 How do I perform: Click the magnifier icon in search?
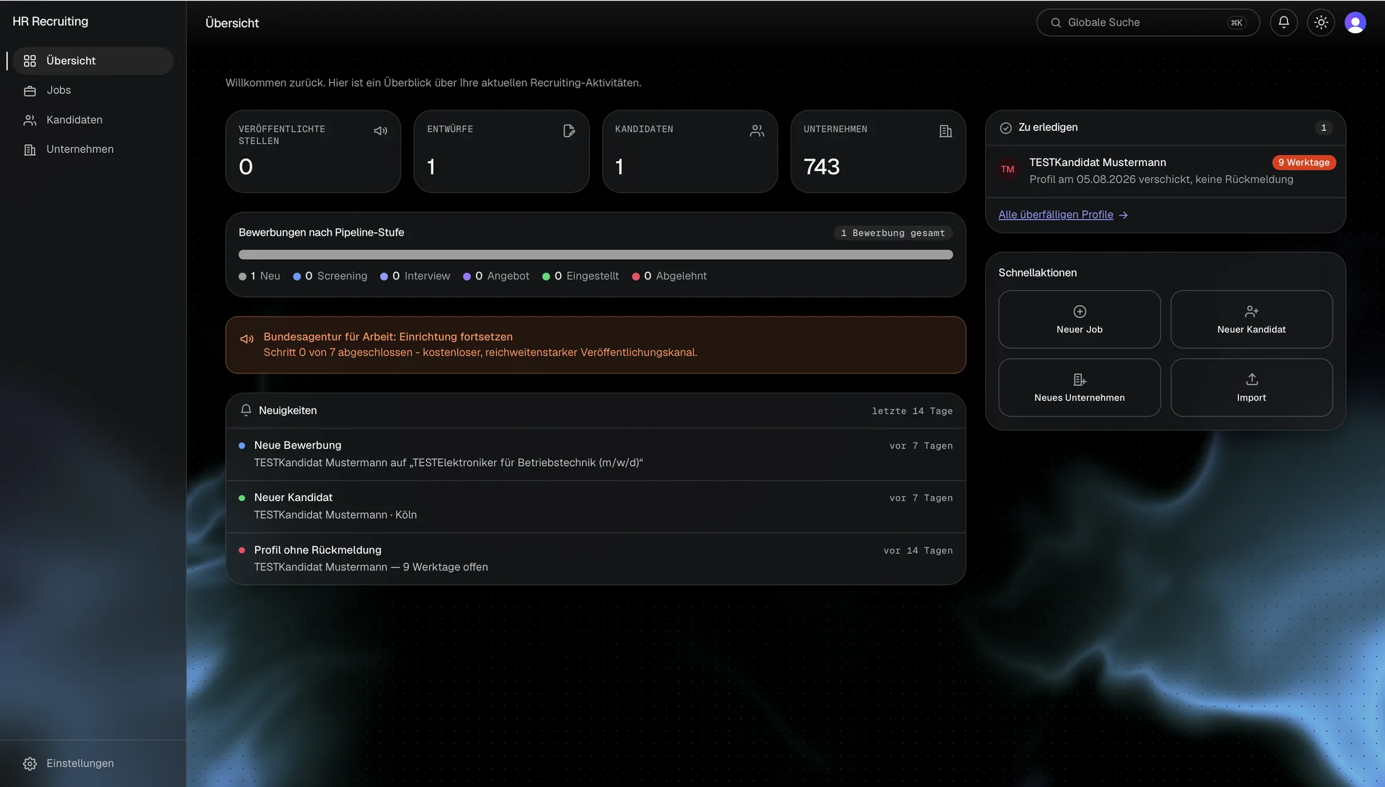(x=1056, y=23)
